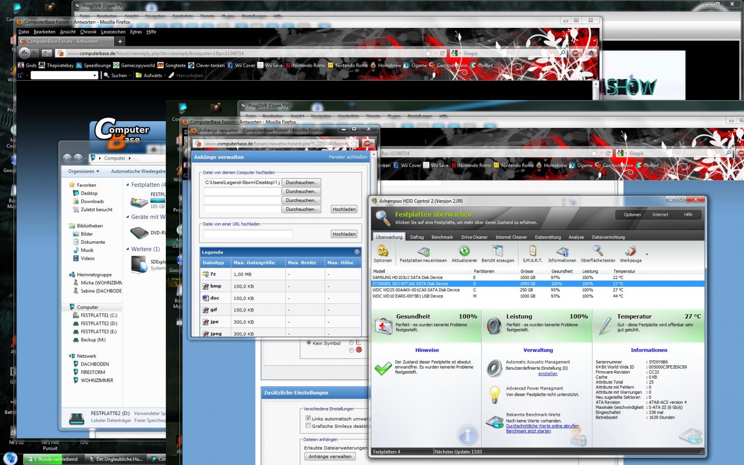Expand the chevron after Computer in Explorer address bar

pos(130,158)
